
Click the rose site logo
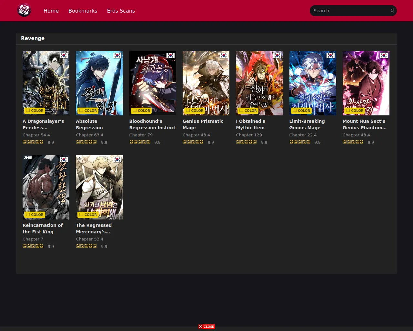(x=24, y=10)
